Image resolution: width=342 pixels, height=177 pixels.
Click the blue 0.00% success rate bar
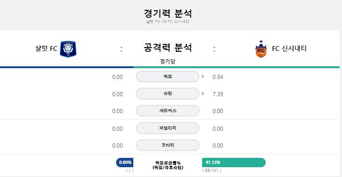point(125,163)
